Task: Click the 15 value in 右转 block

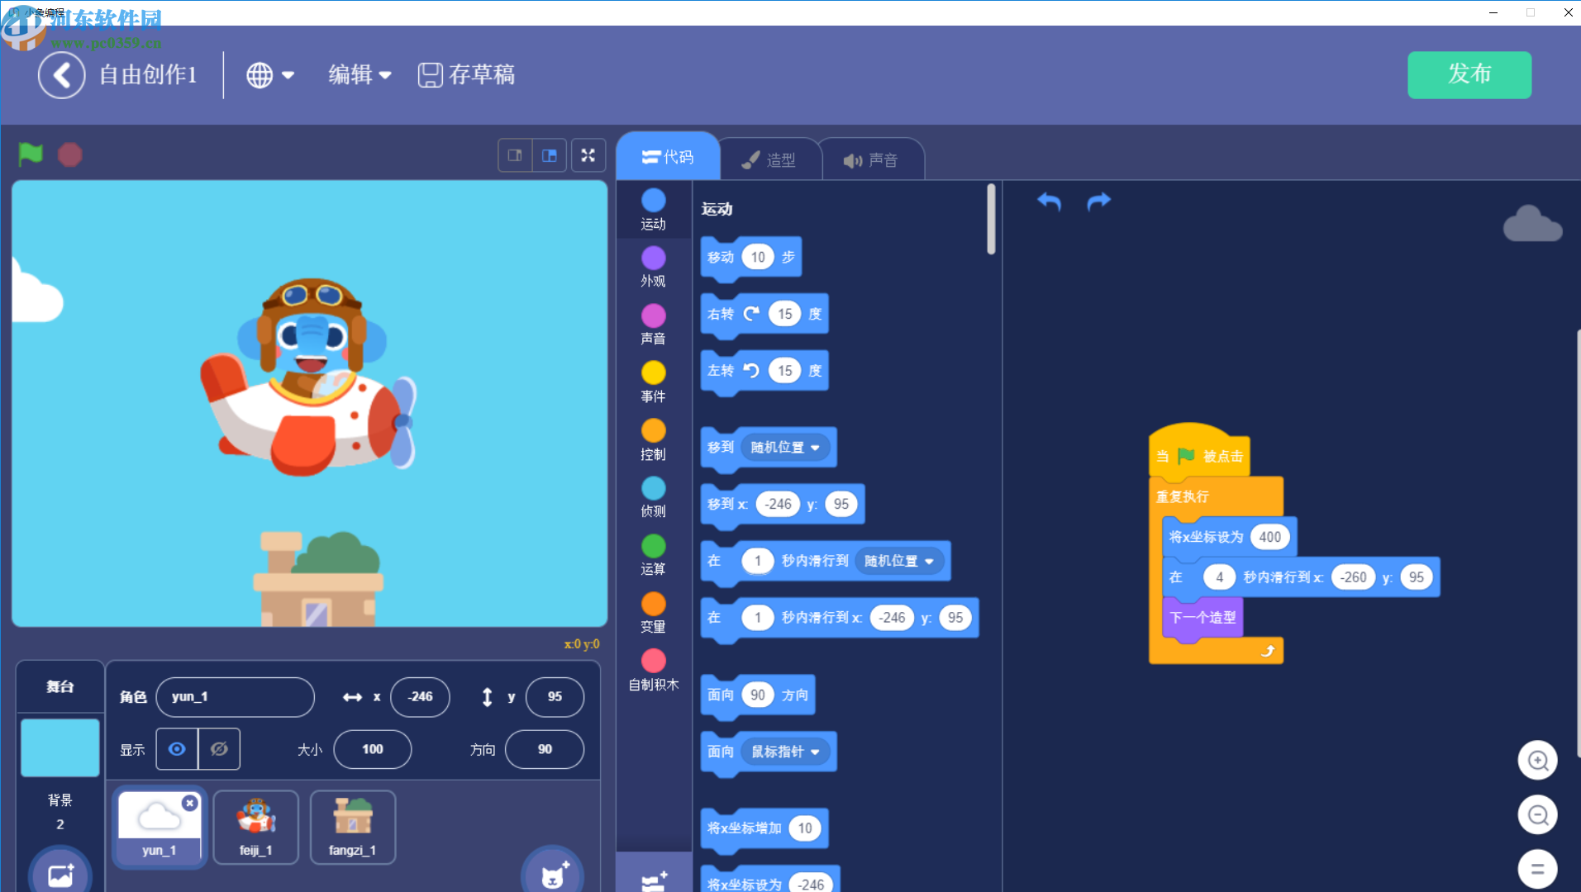Action: pos(785,314)
